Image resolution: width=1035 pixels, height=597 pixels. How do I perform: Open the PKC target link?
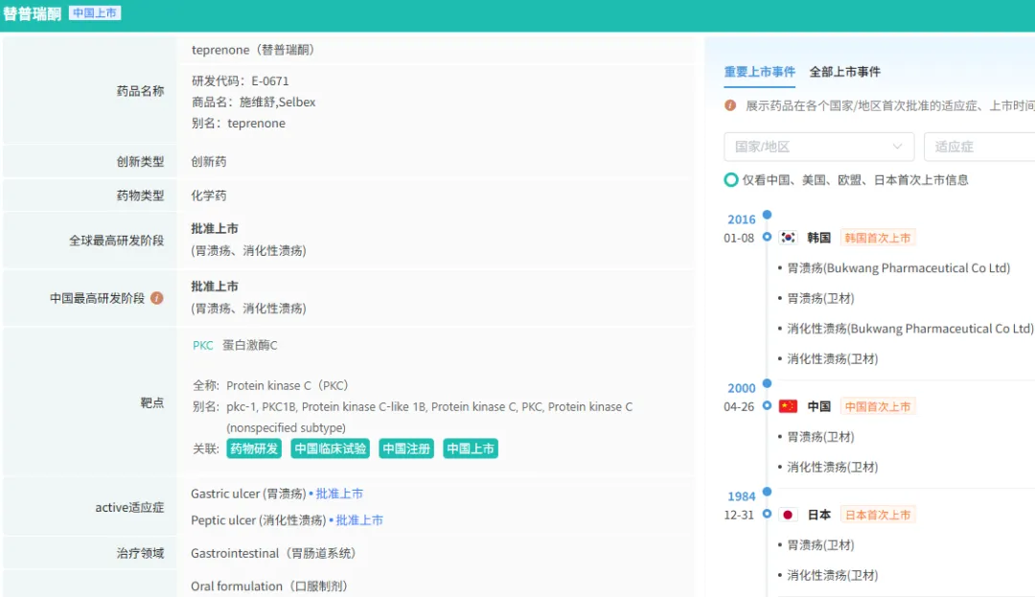click(203, 345)
